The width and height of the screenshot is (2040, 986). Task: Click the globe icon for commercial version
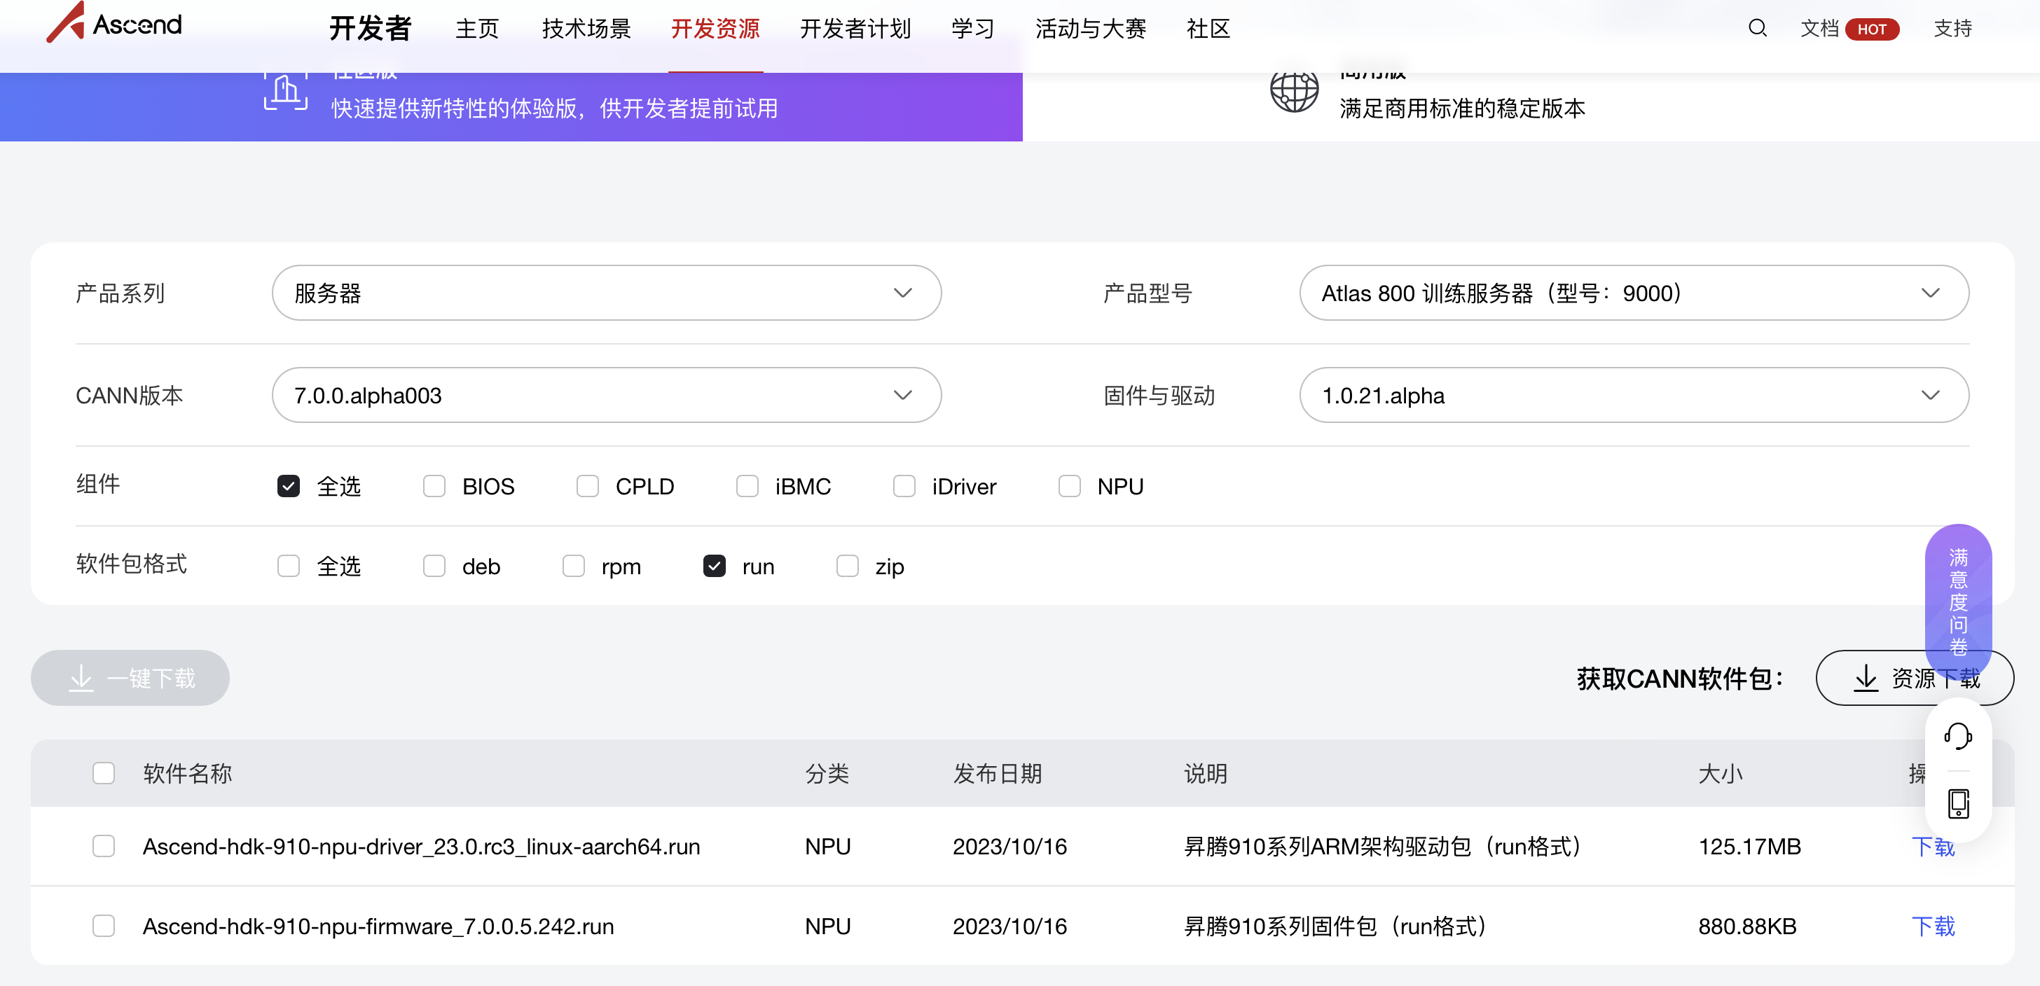pos(1294,92)
